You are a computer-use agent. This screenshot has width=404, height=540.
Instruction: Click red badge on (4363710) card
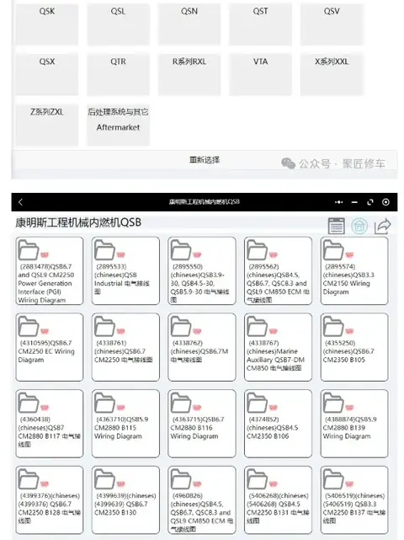pyautogui.click(x=121, y=408)
